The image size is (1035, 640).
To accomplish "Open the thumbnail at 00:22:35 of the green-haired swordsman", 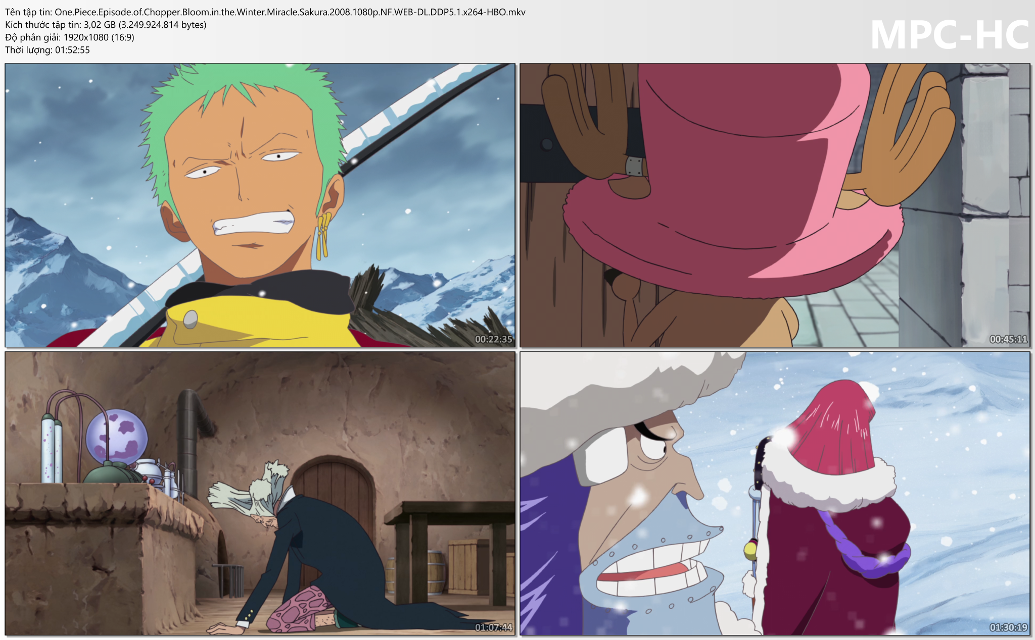I will coord(260,205).
